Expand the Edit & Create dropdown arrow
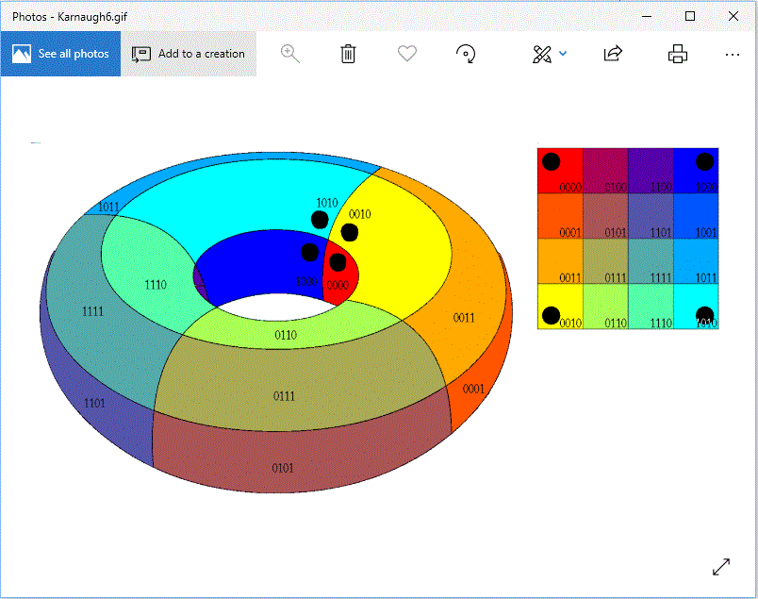This screenshot has width=758, height=599. click(563, 54)
